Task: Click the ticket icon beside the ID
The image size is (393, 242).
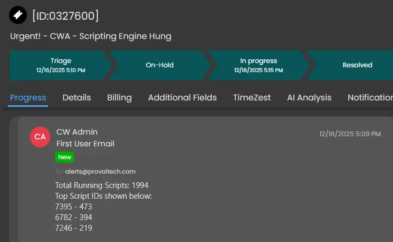Action: [19, 15]
